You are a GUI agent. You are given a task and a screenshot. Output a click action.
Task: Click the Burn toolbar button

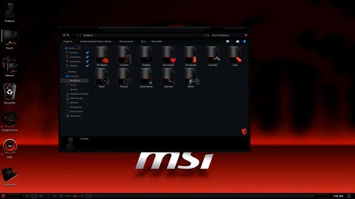point(144,41)
